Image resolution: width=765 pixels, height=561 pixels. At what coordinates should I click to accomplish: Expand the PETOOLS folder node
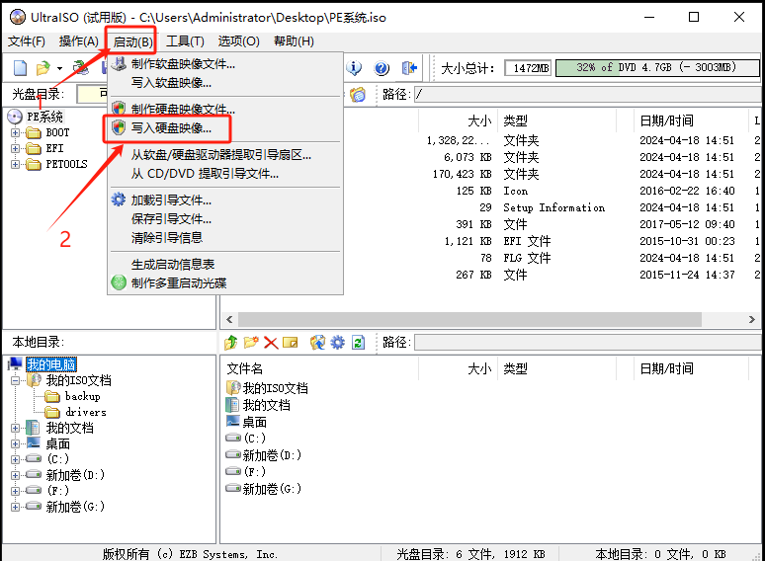pyautogui.click(x=15, y=164)
